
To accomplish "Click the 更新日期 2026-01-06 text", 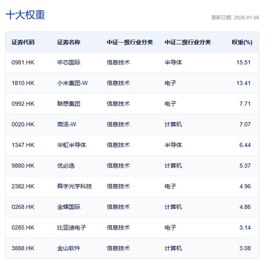I will pyautogui.click(x=235, y=17).
